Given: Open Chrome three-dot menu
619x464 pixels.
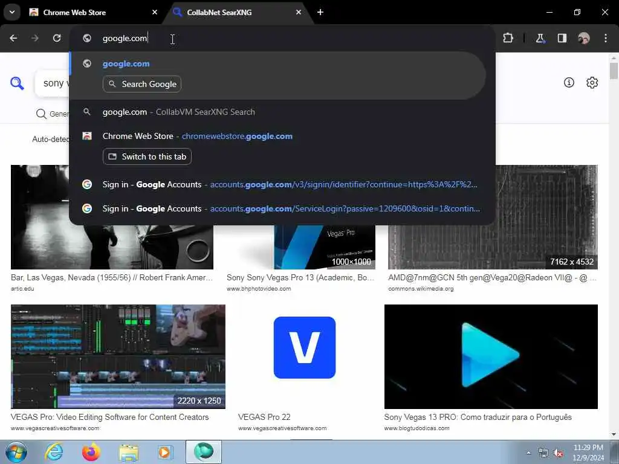Looking at the screenshot, I should [x=606, y=38].
